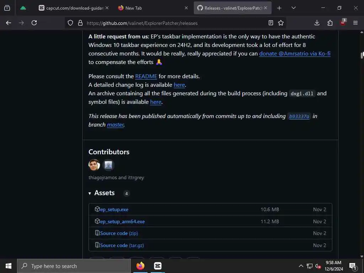Click the zip file icon beside Source code (zip)
Image resolution: width=364 pixels, height=273 pixels.
tap(97, 233)
